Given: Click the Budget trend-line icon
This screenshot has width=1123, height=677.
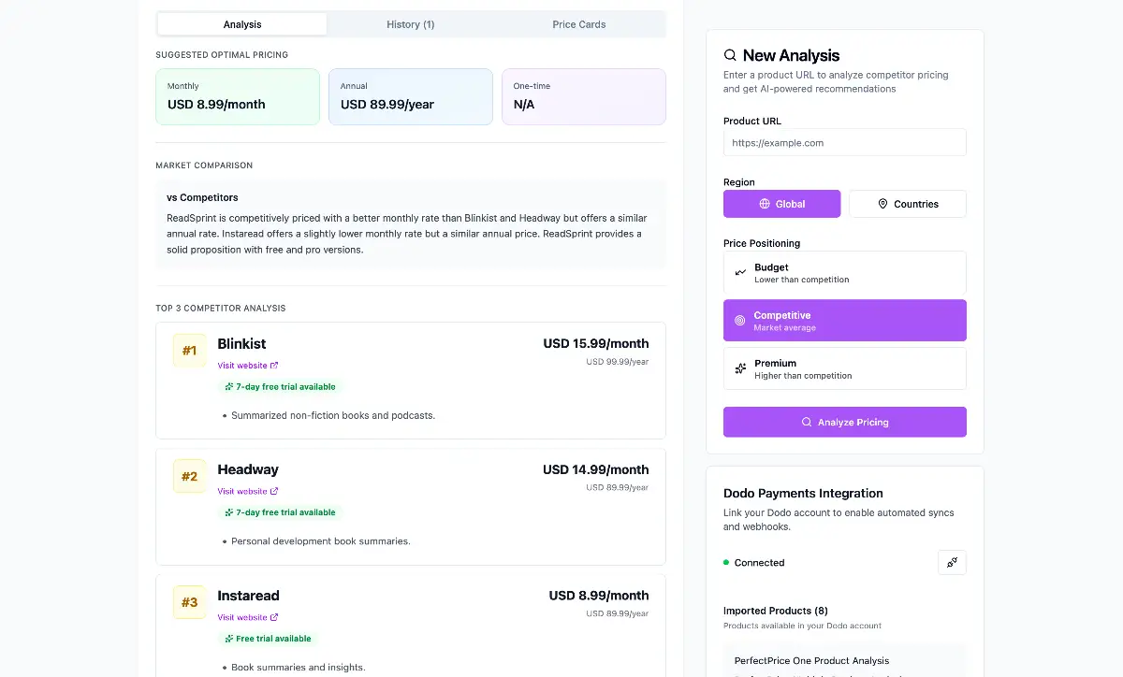Looking at the screenshot, I should 740,273.
